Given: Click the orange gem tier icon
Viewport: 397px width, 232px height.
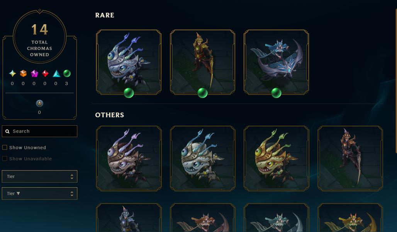Looking at the screenshot, I should pyautogui.click(x=23, y=74).
